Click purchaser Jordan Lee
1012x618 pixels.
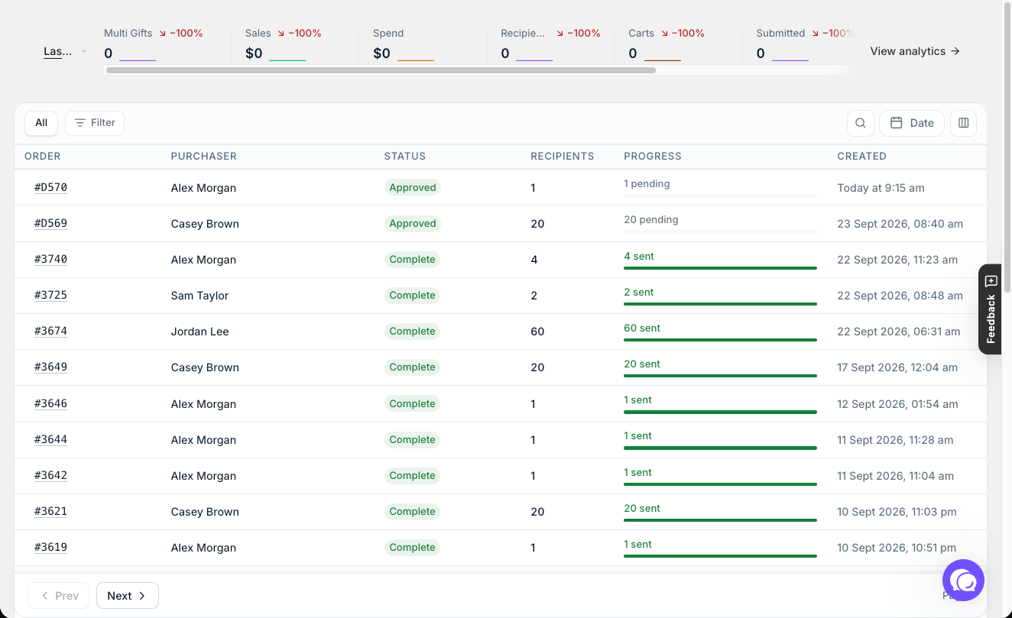point(199,332)
